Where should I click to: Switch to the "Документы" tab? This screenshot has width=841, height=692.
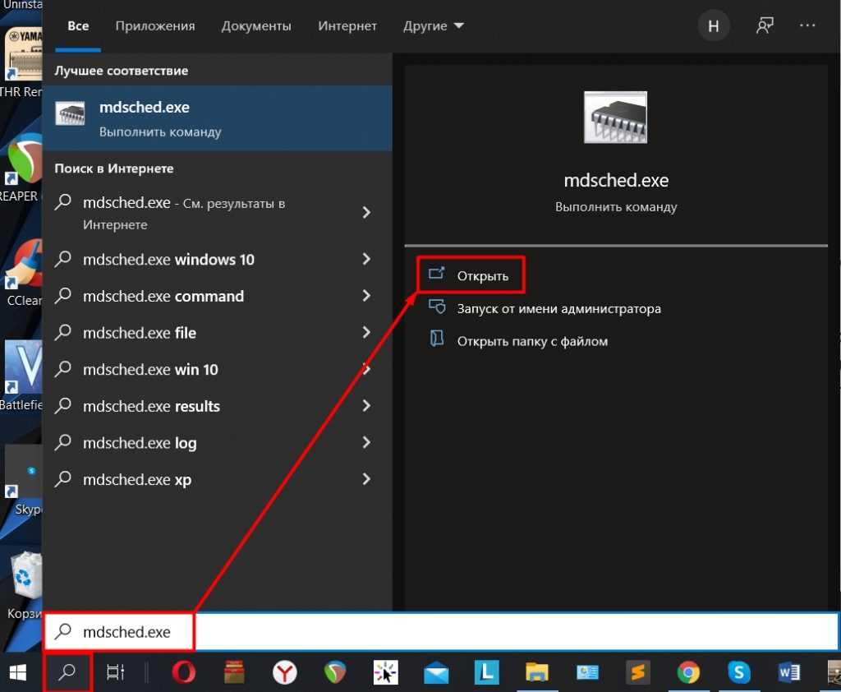[x=256, y=26]
